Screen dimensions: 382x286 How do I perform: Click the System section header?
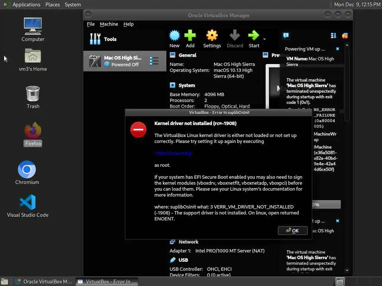tap(187, 85)
